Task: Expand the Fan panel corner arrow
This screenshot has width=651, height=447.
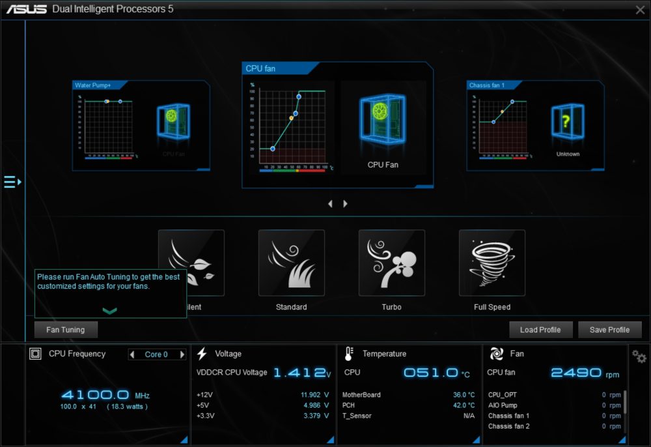Action: click(622, 440)
